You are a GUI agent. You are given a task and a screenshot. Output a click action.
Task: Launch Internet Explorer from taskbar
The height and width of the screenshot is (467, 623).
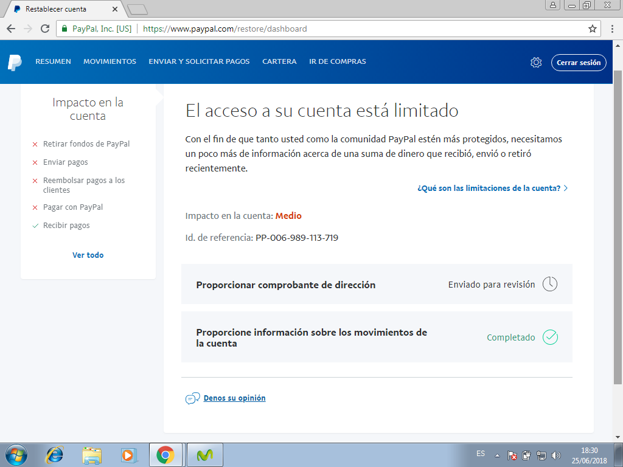coord(55,455)
